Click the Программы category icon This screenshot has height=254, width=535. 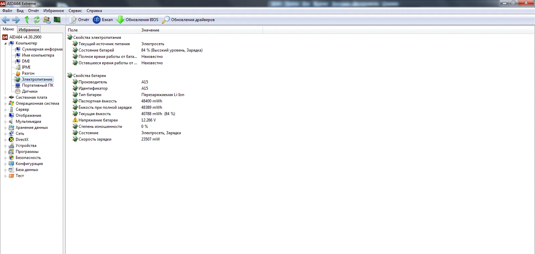click(11, 152)
